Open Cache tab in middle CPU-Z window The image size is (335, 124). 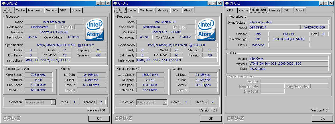[x=132, y=10]
